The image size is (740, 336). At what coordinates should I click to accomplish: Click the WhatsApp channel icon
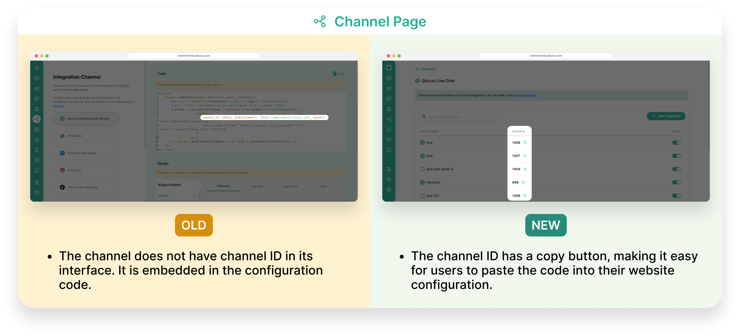tap(62, 136)
